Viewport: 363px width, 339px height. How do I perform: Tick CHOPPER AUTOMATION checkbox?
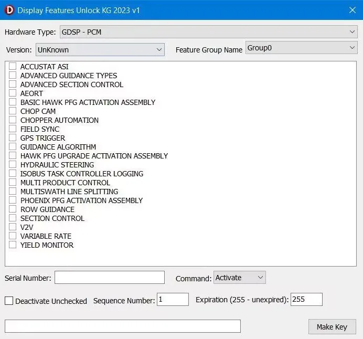13,120
